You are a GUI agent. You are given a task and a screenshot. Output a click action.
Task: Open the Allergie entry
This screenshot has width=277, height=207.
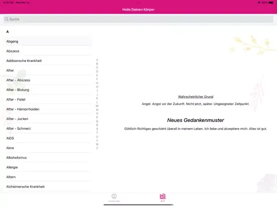click(x=48, y=167)
